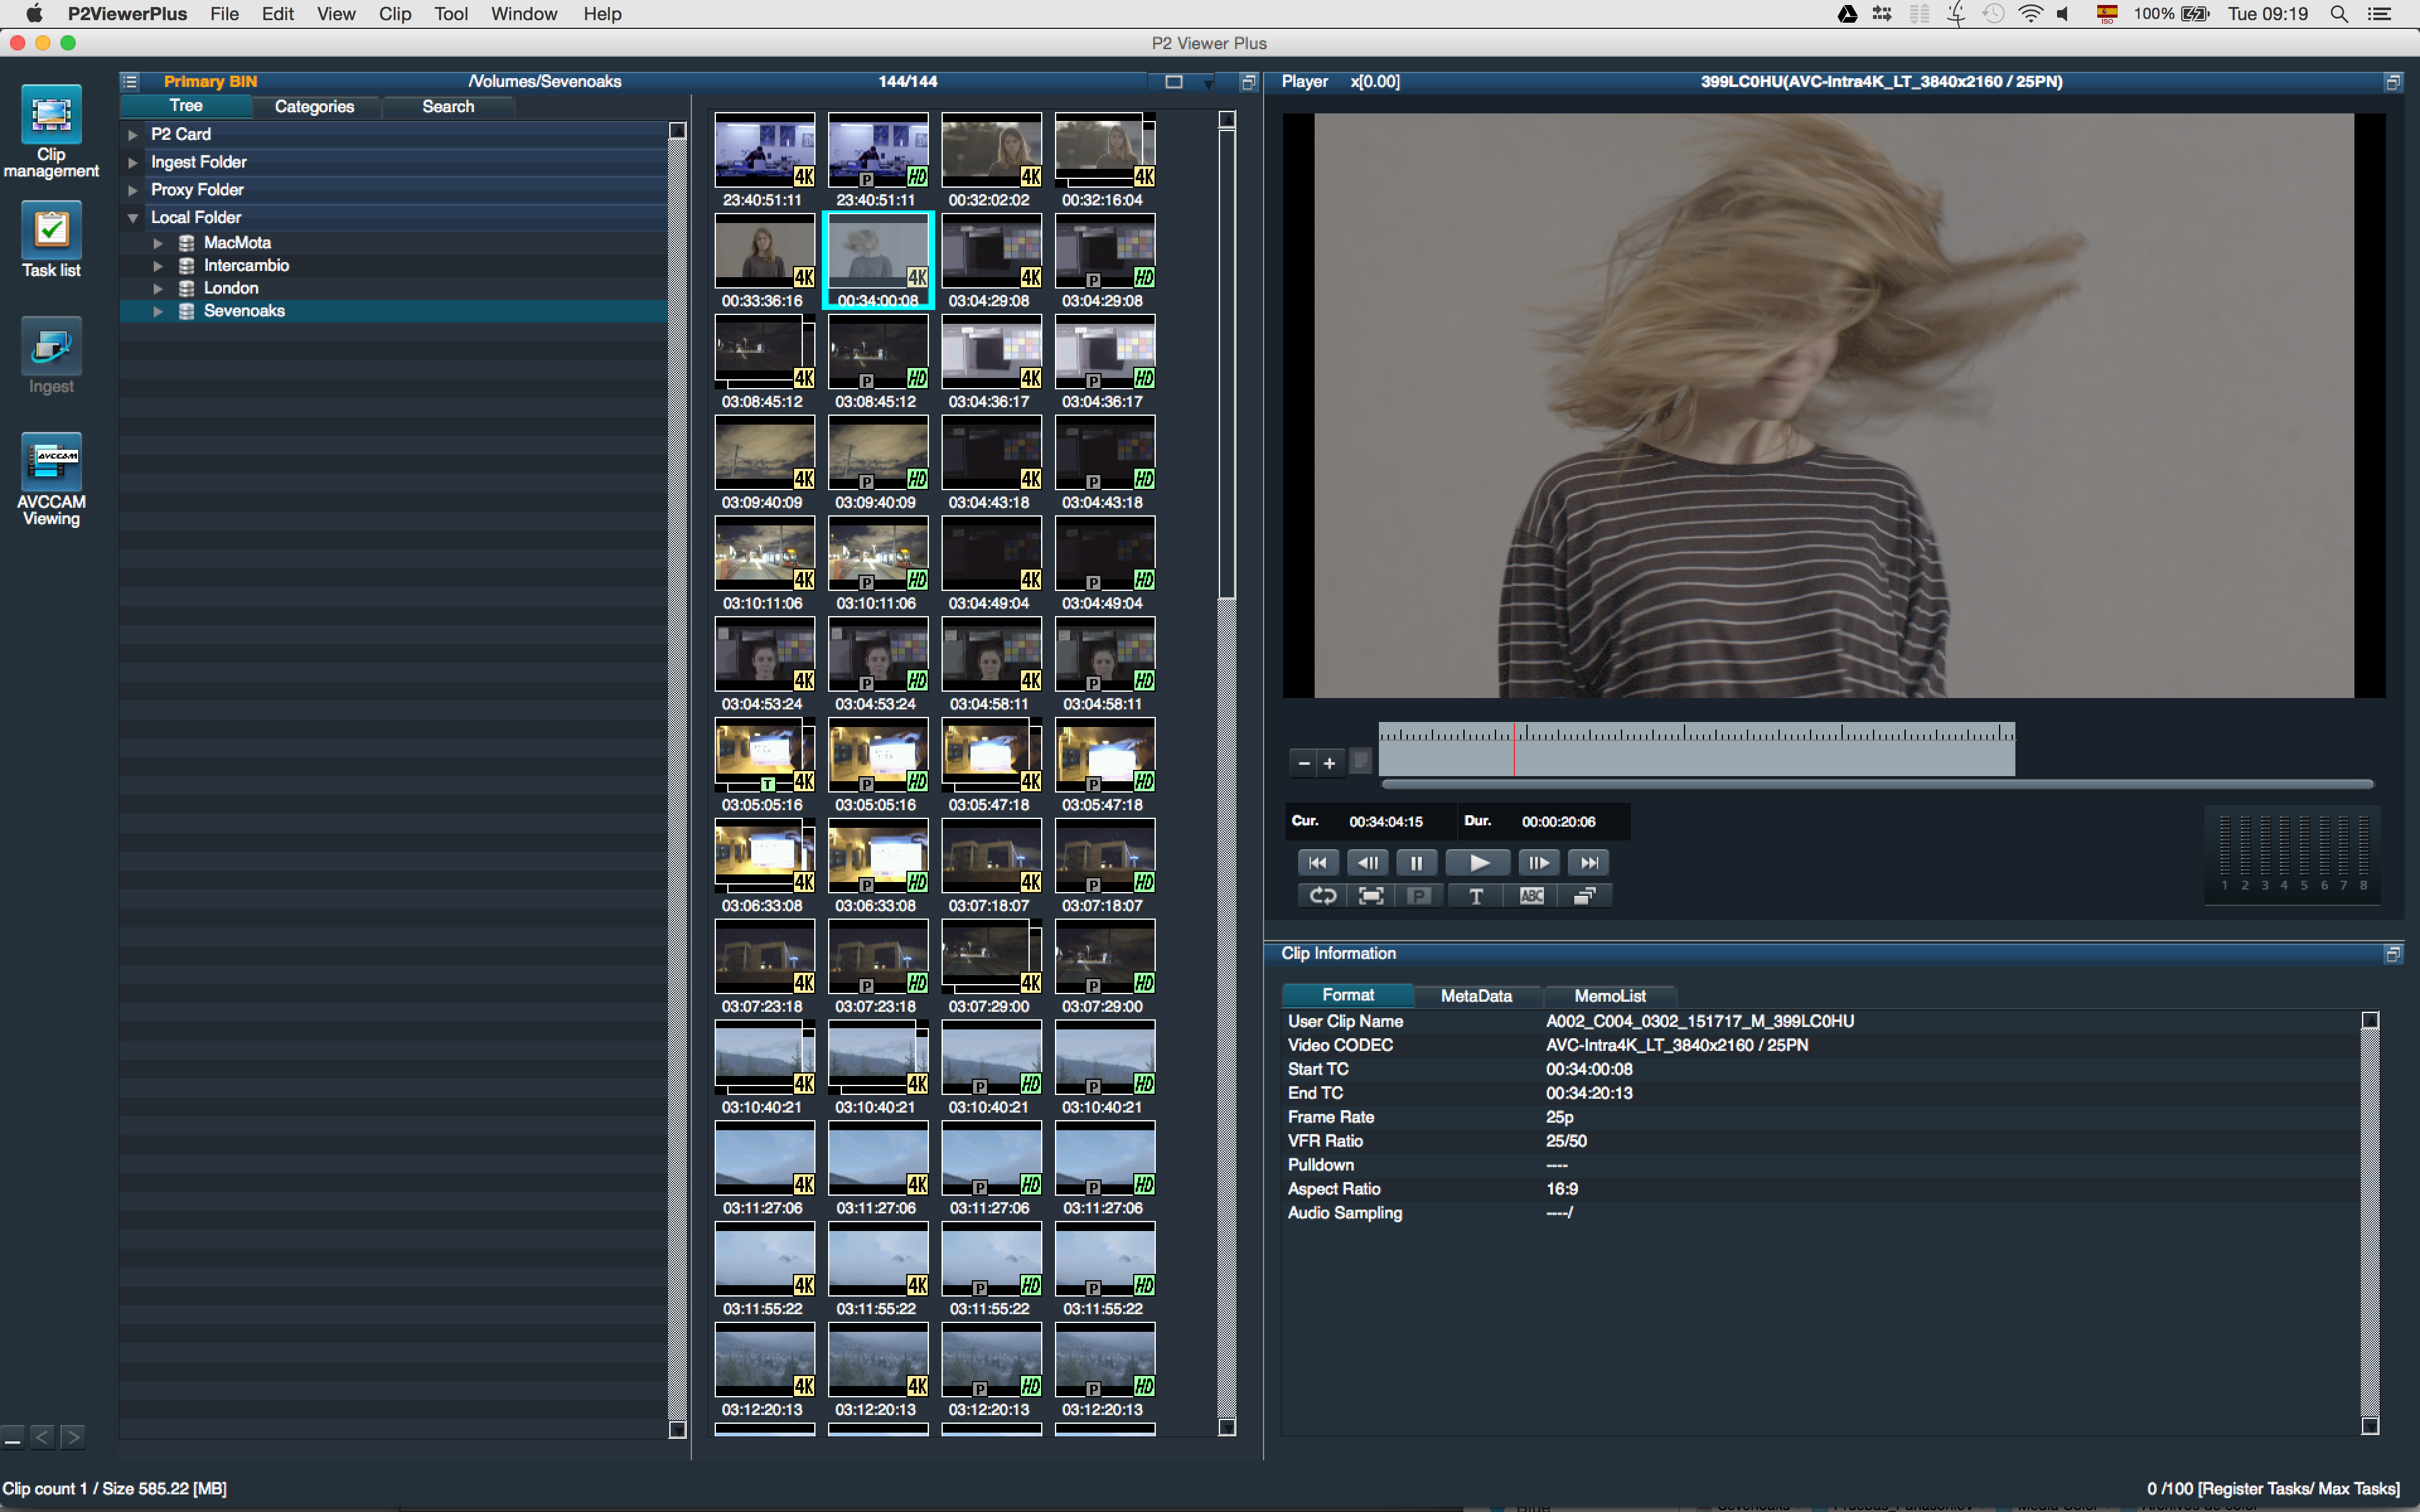Open the Ingest panel

click(51, 356)
